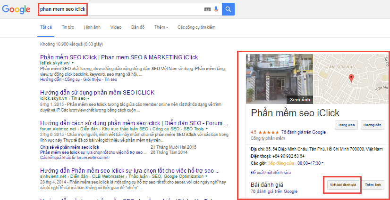390x200 pixels.
Task: Click the Thêm ảnh button
Action: pyautogui.click(x=373, y=185)
